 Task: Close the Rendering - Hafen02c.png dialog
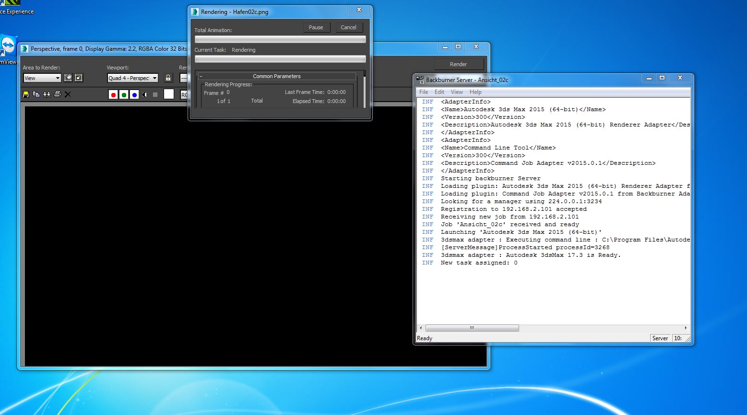click(x=359, y=10)
